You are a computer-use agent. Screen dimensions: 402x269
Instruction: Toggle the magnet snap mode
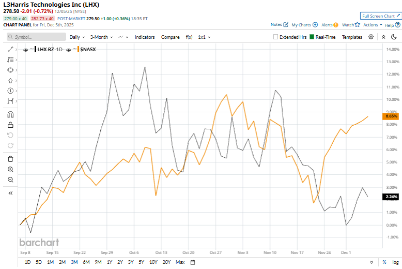[x=10, y=114]
